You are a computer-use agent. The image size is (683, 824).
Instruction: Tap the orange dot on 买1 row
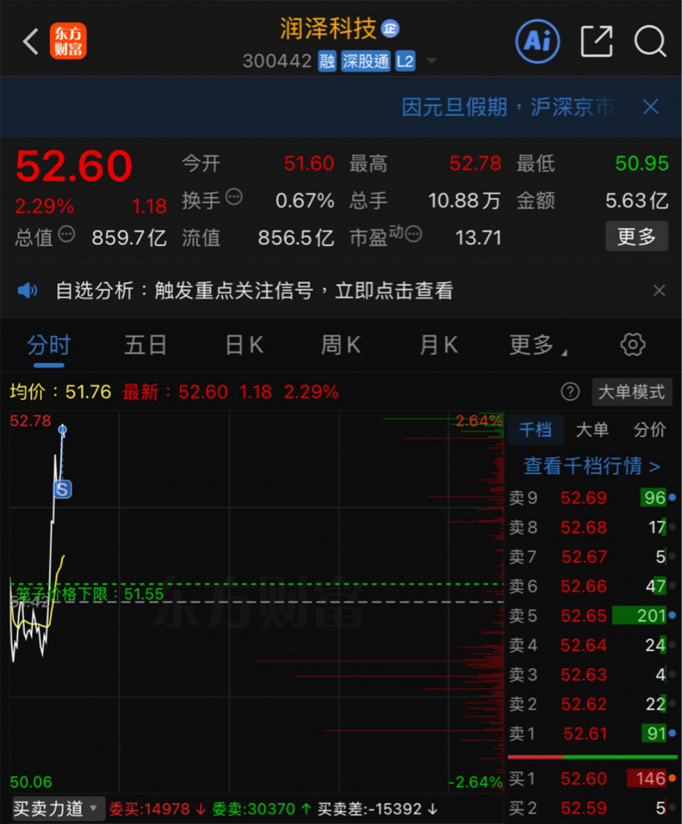(x=673, y=778)
